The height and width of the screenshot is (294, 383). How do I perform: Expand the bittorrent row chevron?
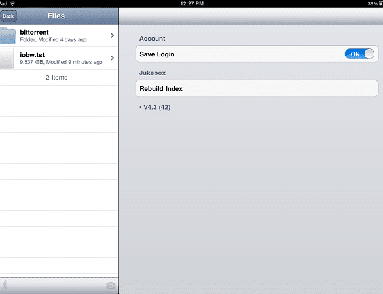click(112, 35)
